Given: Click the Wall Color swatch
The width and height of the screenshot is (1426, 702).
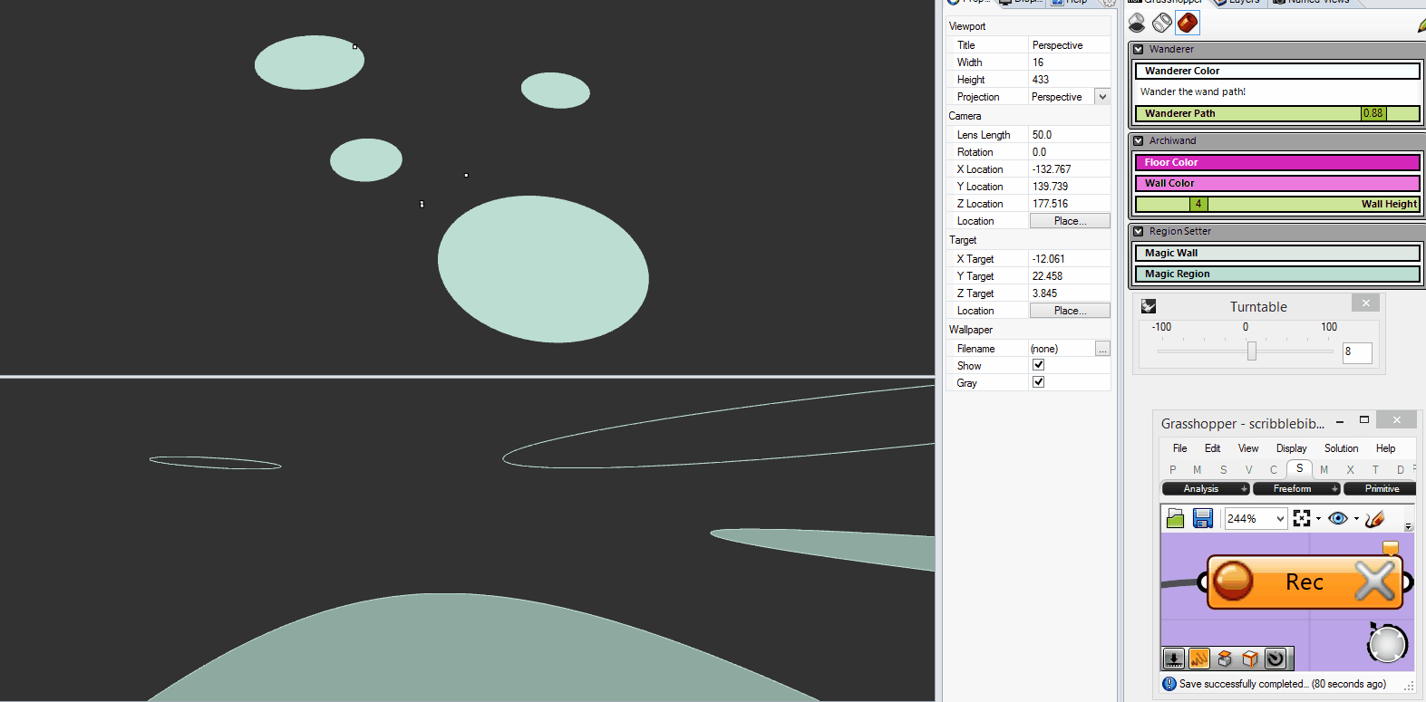Looking at the screenshot, I should pos(1277,183).
